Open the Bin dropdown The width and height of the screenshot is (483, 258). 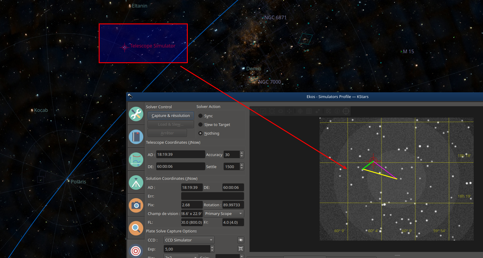coord(181,256)
